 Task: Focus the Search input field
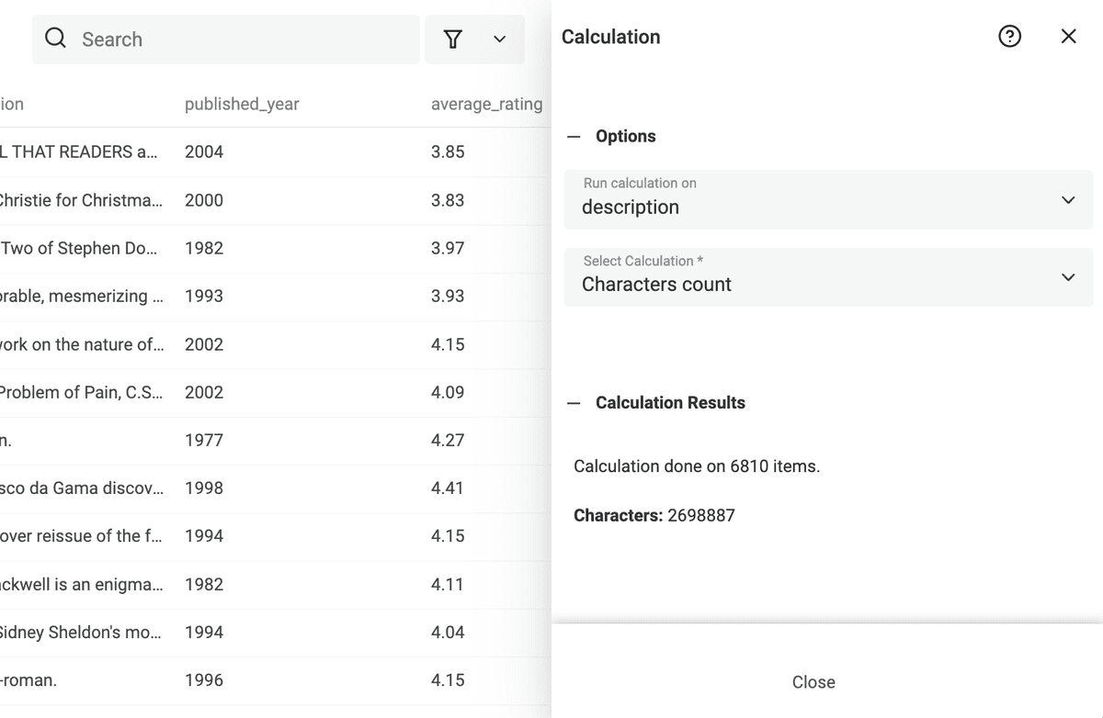click(x=226, y=39)
